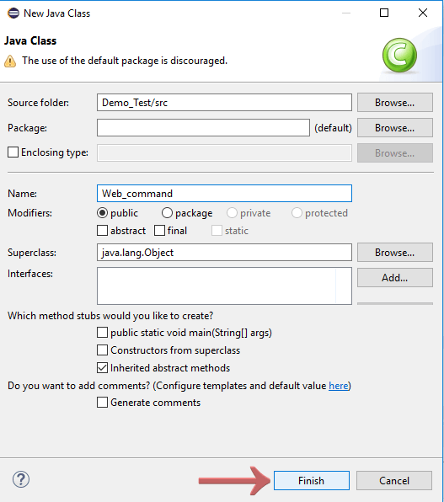Check the abstract modifier box
Image resolution: width=444 pixels, height=502 pixels.
tap(102, 231)
